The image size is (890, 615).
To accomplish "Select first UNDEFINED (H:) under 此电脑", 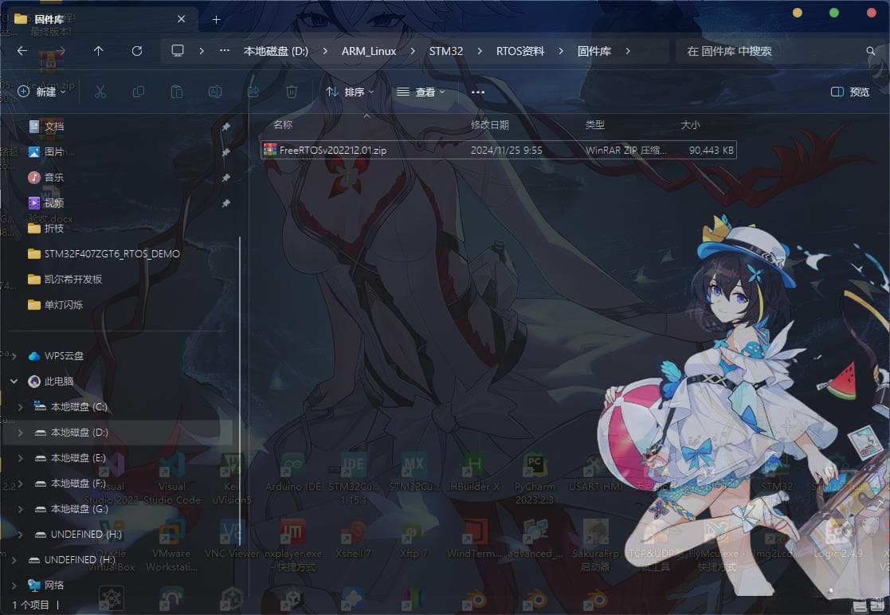I will tap(85, 535).
